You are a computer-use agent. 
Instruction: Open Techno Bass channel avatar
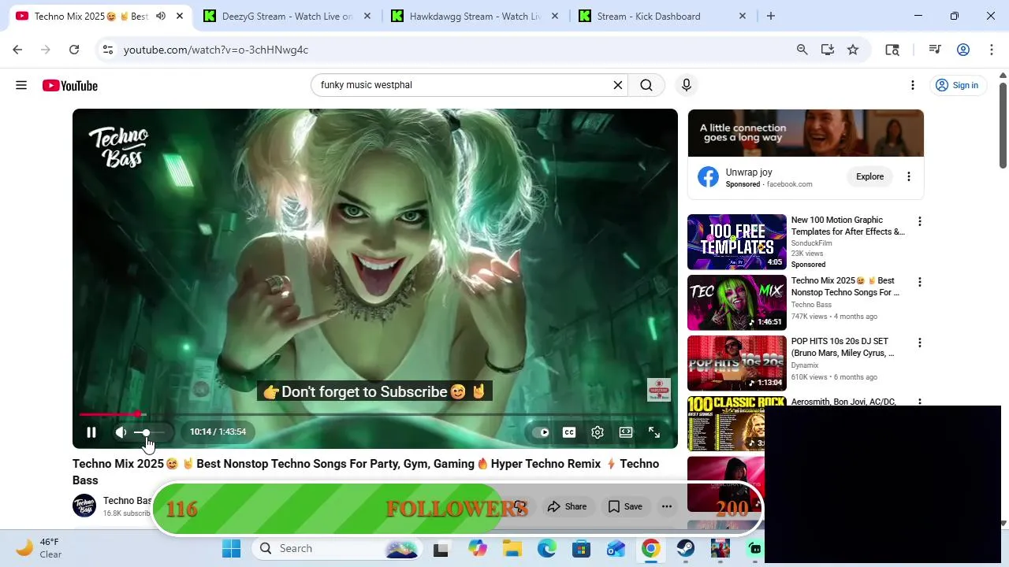(x=84, y=506)
